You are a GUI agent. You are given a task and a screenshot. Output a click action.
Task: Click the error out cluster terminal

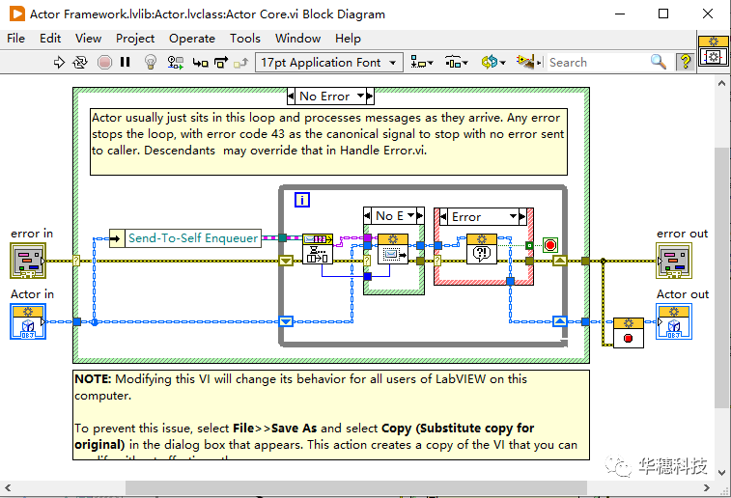(x=674, y=261)
